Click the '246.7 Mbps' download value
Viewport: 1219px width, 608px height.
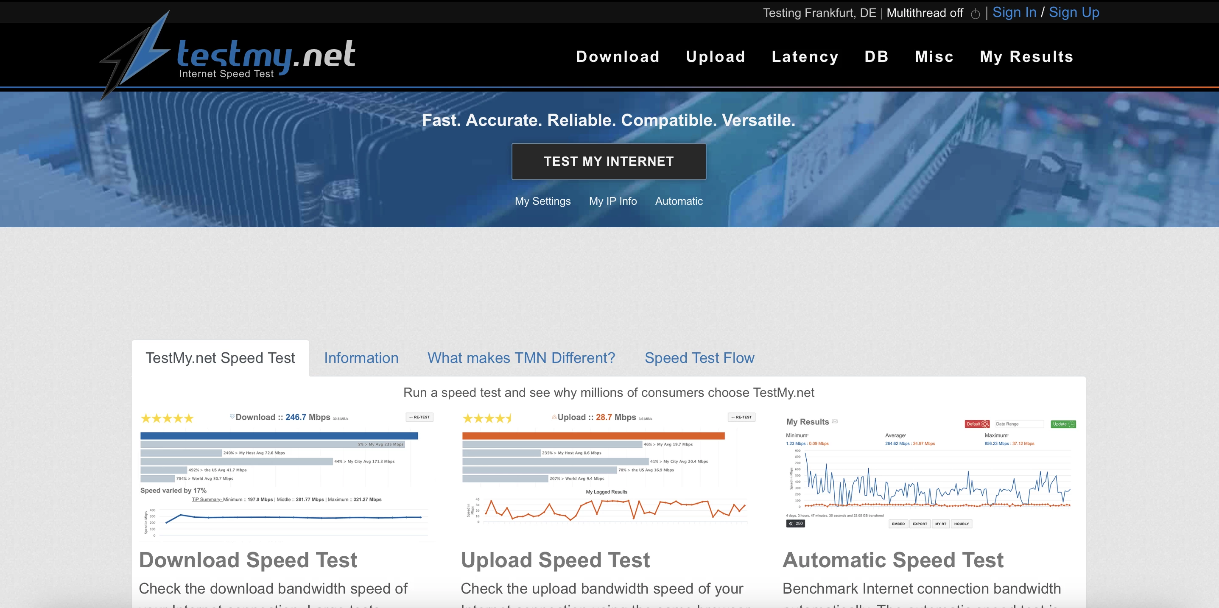point(308,417)
